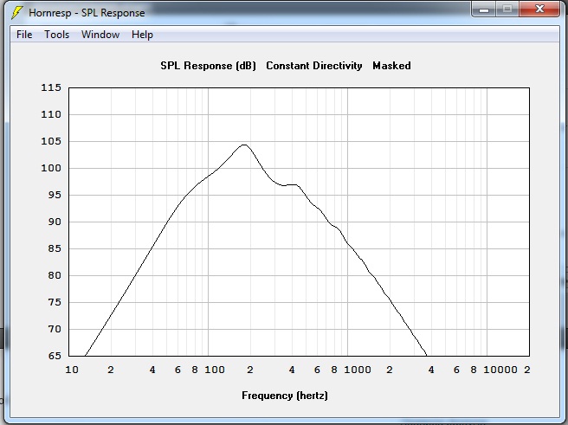This screenshot has width=568, height=425.
Task: Click the 85 value on SPL axis
Action: point(55,248)
